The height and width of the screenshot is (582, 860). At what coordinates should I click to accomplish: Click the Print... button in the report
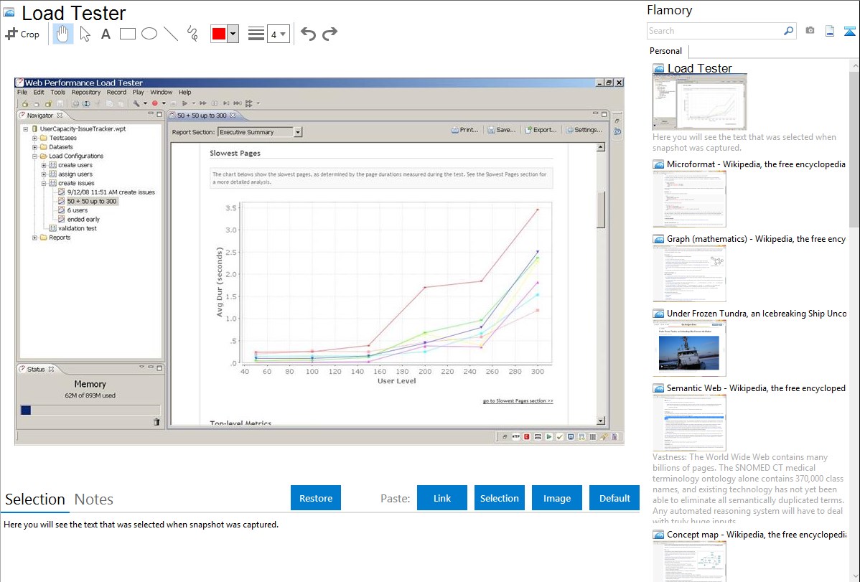coord(465,130)
